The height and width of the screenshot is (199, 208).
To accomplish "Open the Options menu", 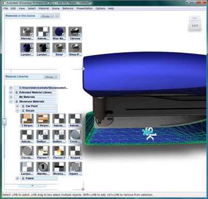I will click(100, 8).
